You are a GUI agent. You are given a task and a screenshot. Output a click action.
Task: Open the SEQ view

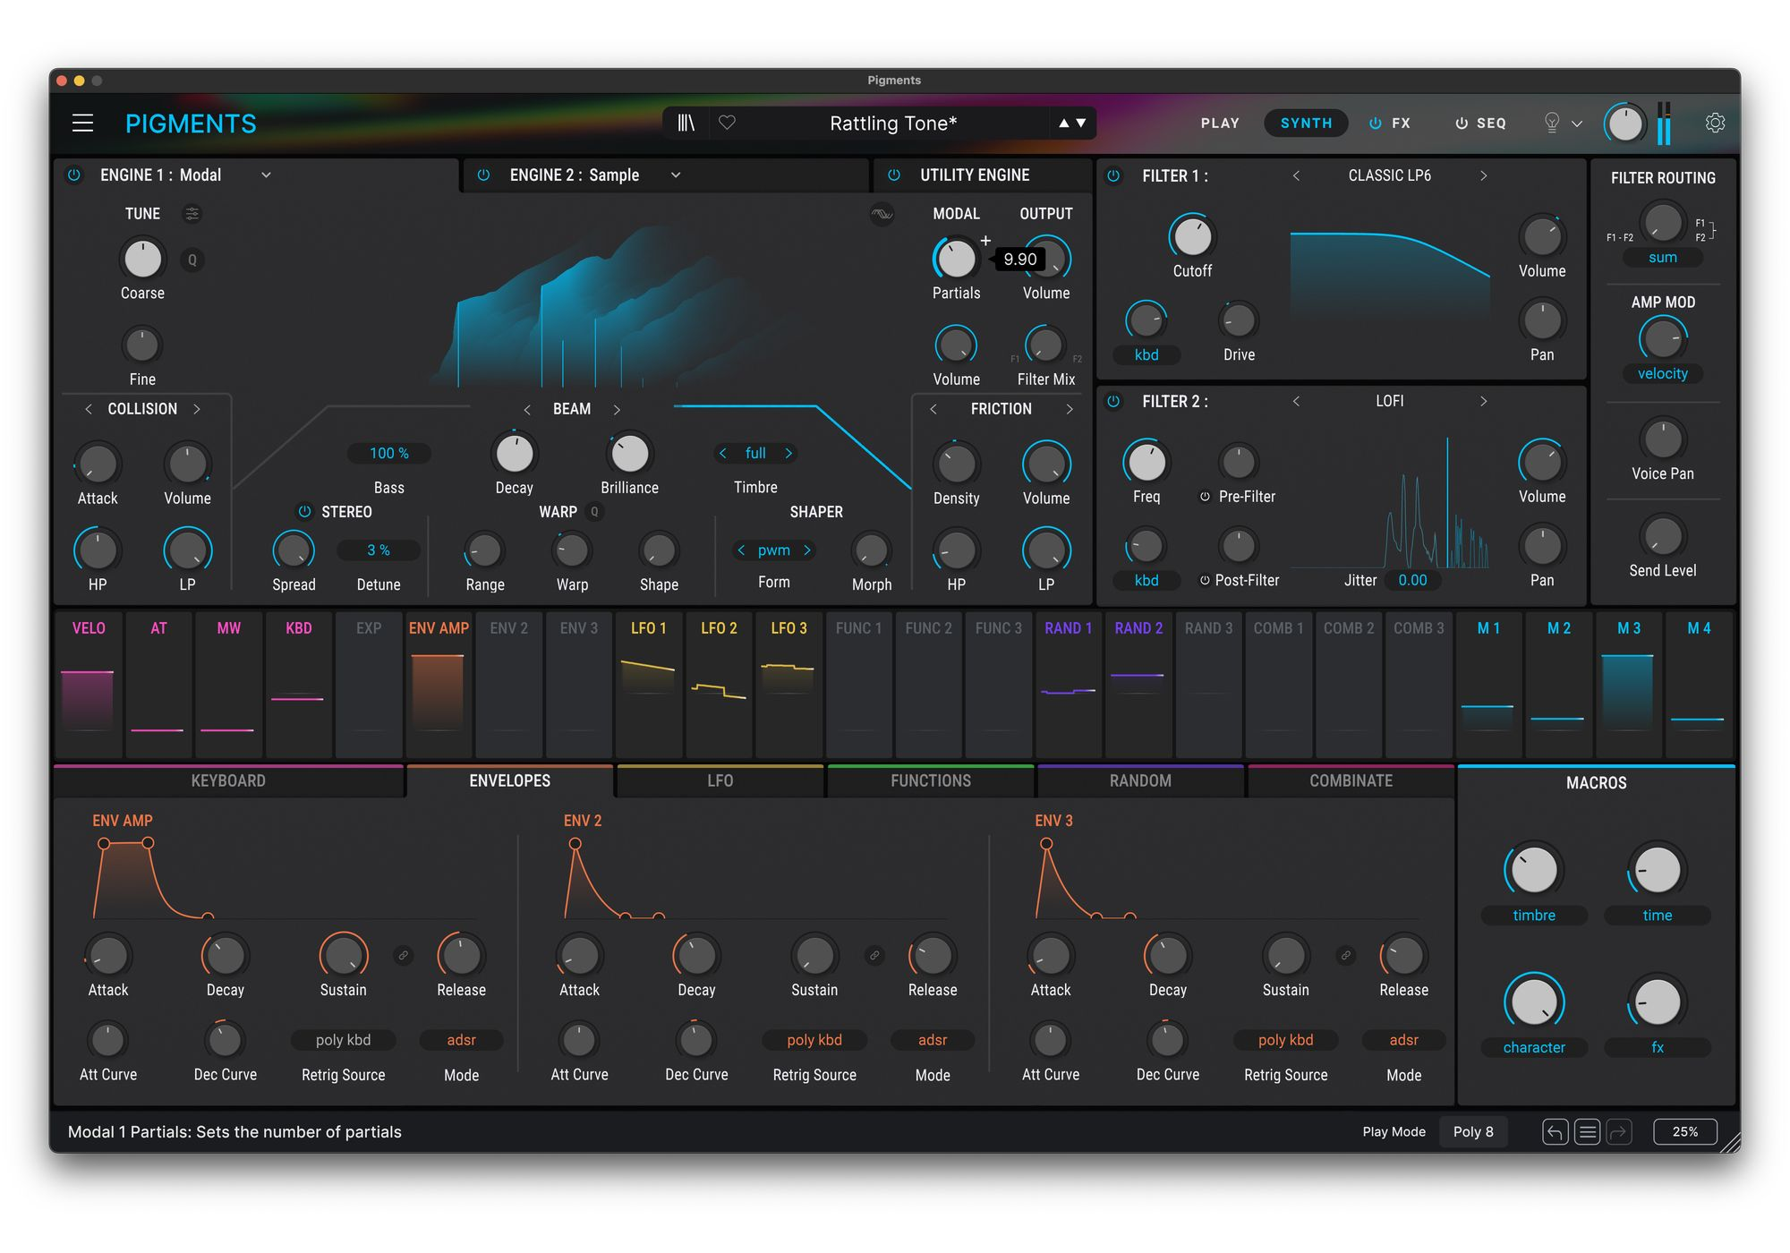(1490, 123)
